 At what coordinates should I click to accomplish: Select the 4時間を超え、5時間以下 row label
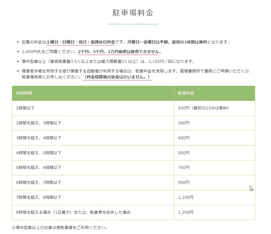click(x=39, y=153)
